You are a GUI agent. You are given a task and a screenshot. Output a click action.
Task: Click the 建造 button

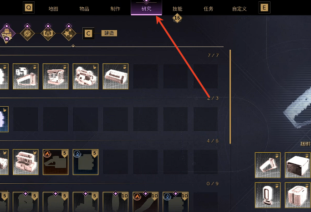109,33
